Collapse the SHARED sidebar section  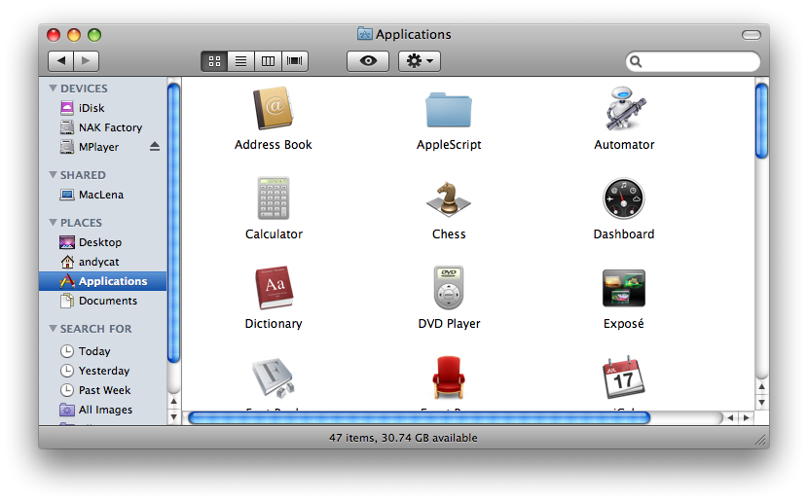click(53, 175)
